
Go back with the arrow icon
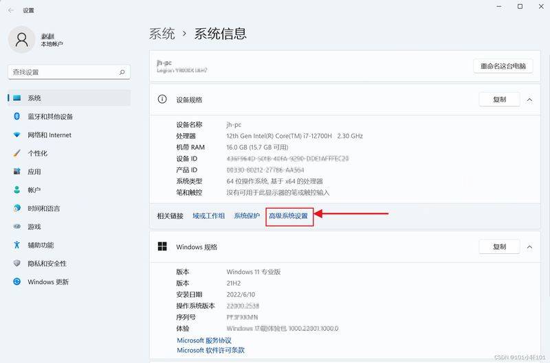coord(11,10)
